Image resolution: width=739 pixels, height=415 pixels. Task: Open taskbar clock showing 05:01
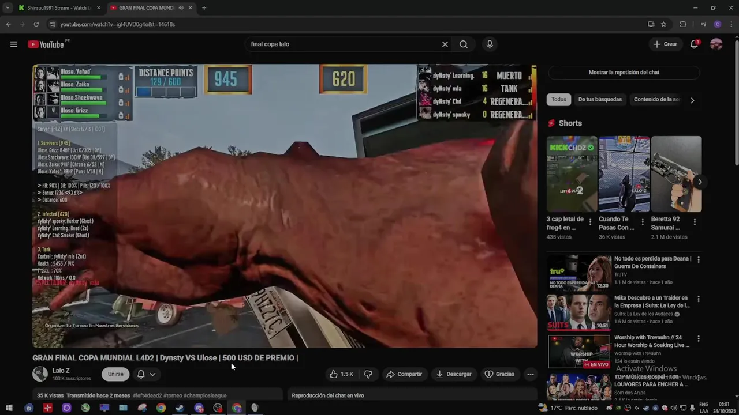pyautogui.click(x=725, y=408)
